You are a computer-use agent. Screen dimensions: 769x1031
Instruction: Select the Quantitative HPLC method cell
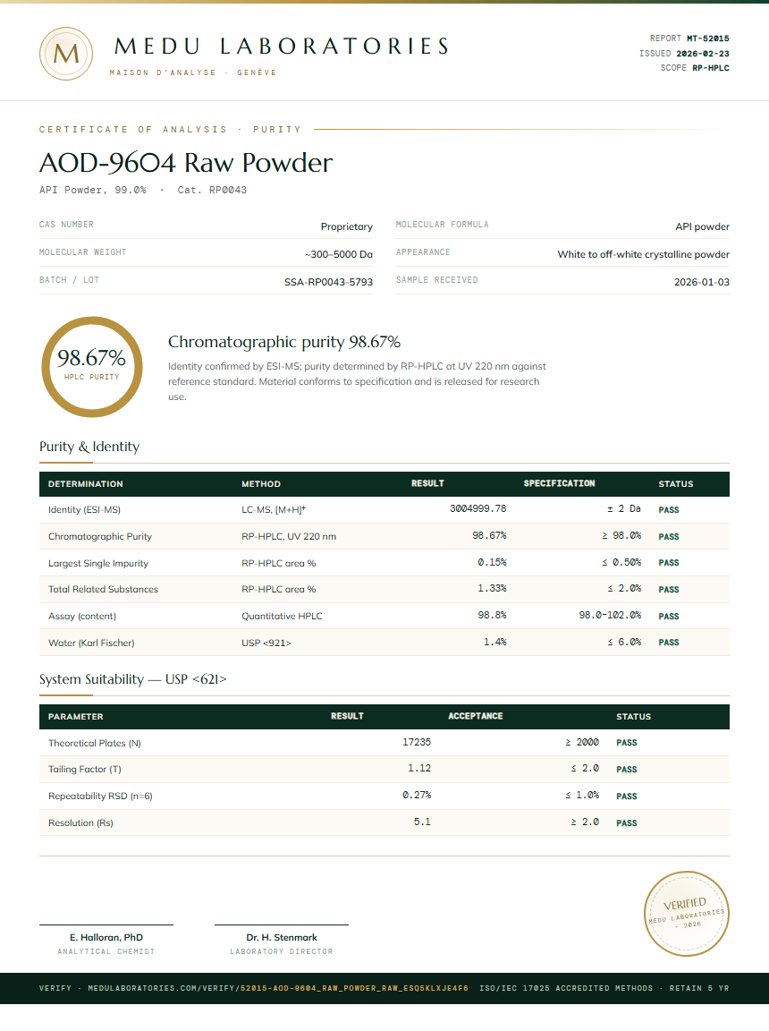282,616
